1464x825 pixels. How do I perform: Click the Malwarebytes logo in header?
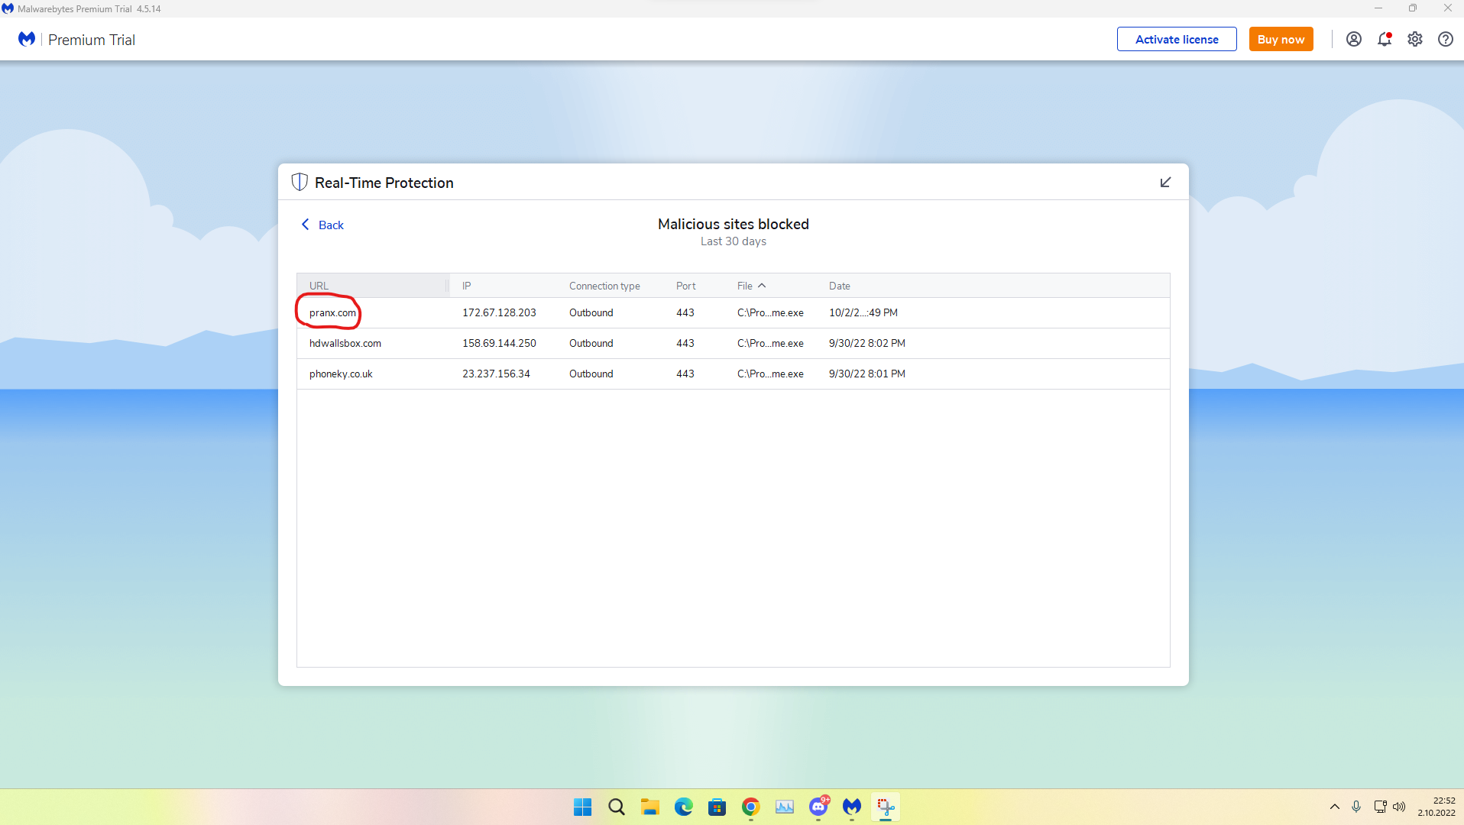[27, 39]
